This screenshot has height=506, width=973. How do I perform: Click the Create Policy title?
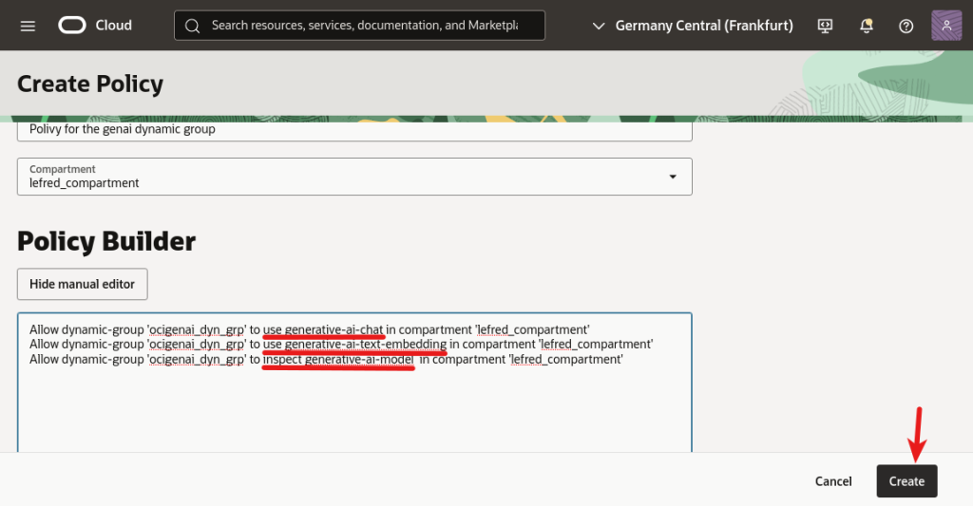pyautogui.click(x=90, y=84)
